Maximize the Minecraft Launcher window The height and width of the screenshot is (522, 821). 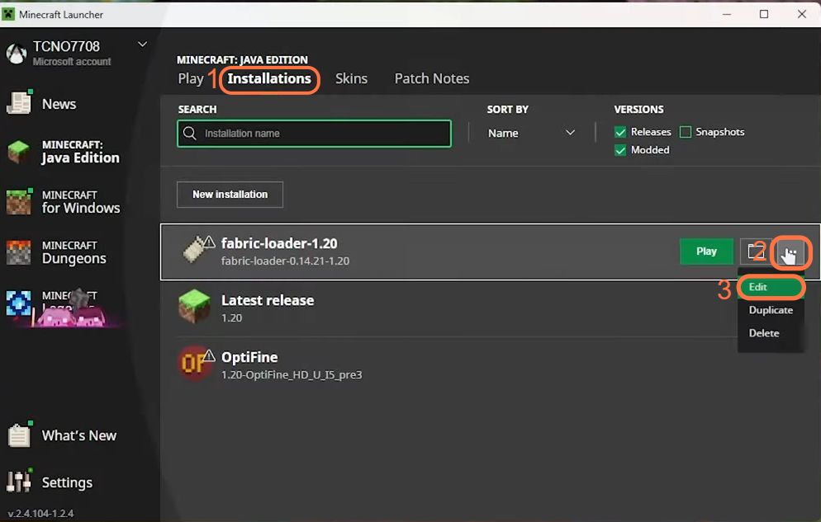[764, 14]
